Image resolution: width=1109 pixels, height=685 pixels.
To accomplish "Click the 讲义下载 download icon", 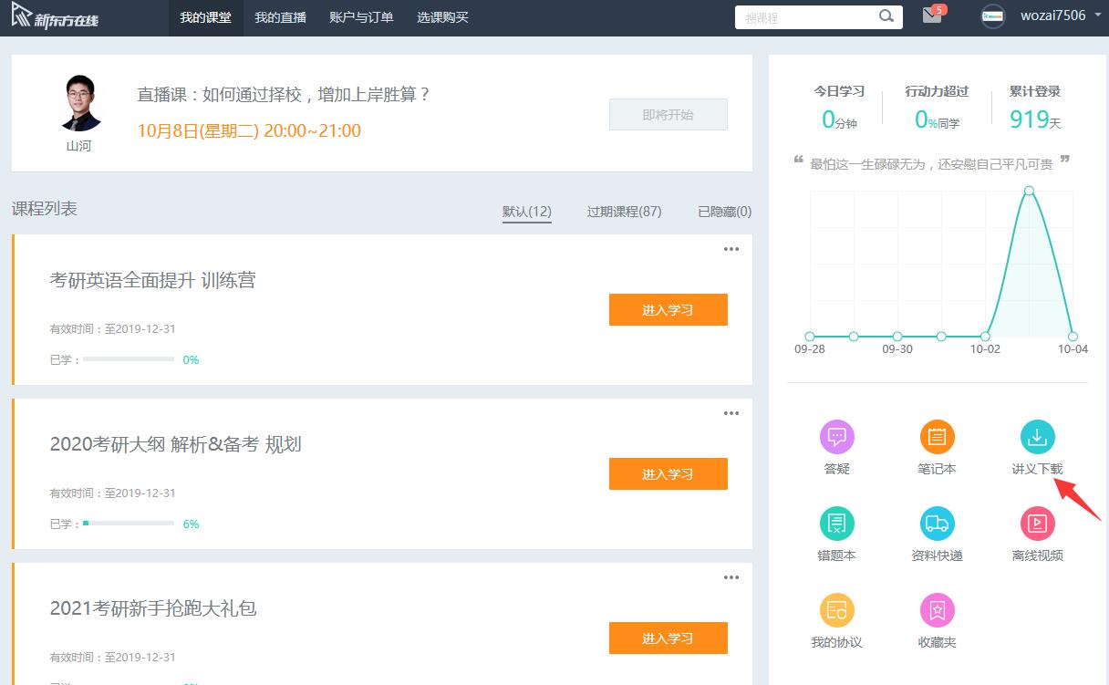I will 1037,437.
